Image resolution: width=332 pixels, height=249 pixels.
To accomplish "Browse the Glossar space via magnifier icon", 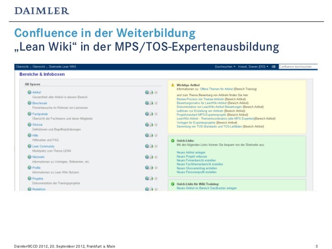I will pyautogui.click(x=147, y=124).
